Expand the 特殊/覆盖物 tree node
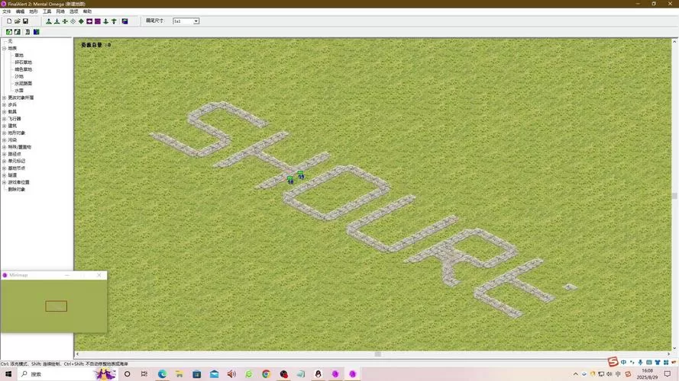The image size is (679, 381). point(5,147)
